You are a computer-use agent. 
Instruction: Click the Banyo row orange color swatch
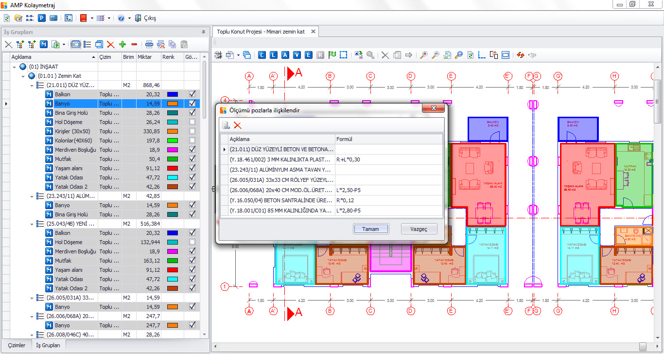click(173, 104)
